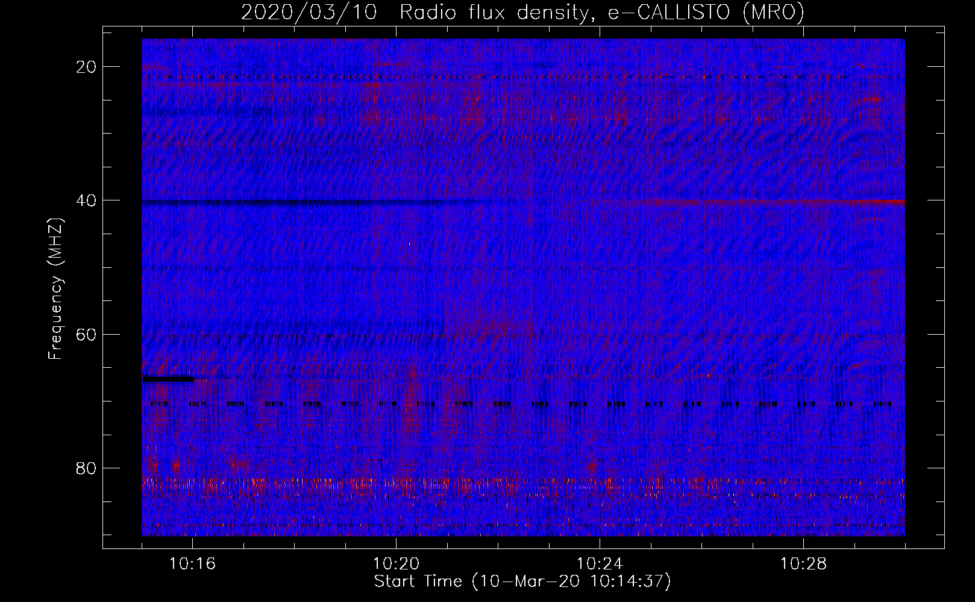Viewport: 975px width, 602px height.
Task: Click the 'Start Time (10-Mar-20 10:14:37)' x-axis label
Action: pyautogui.click(x=522, y=582)
